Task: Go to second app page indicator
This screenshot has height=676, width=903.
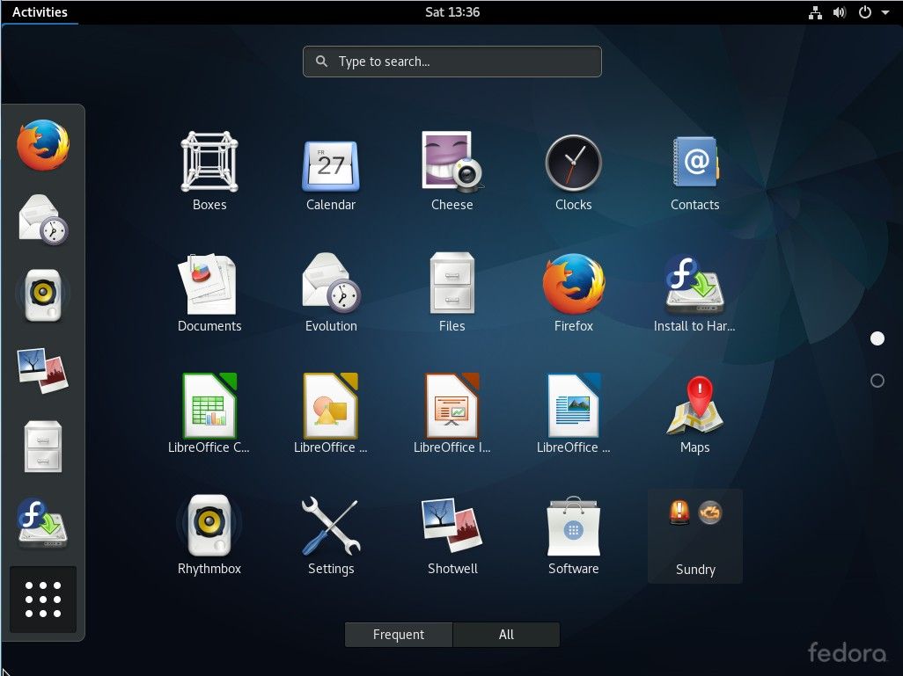Action: pos(877,381)
